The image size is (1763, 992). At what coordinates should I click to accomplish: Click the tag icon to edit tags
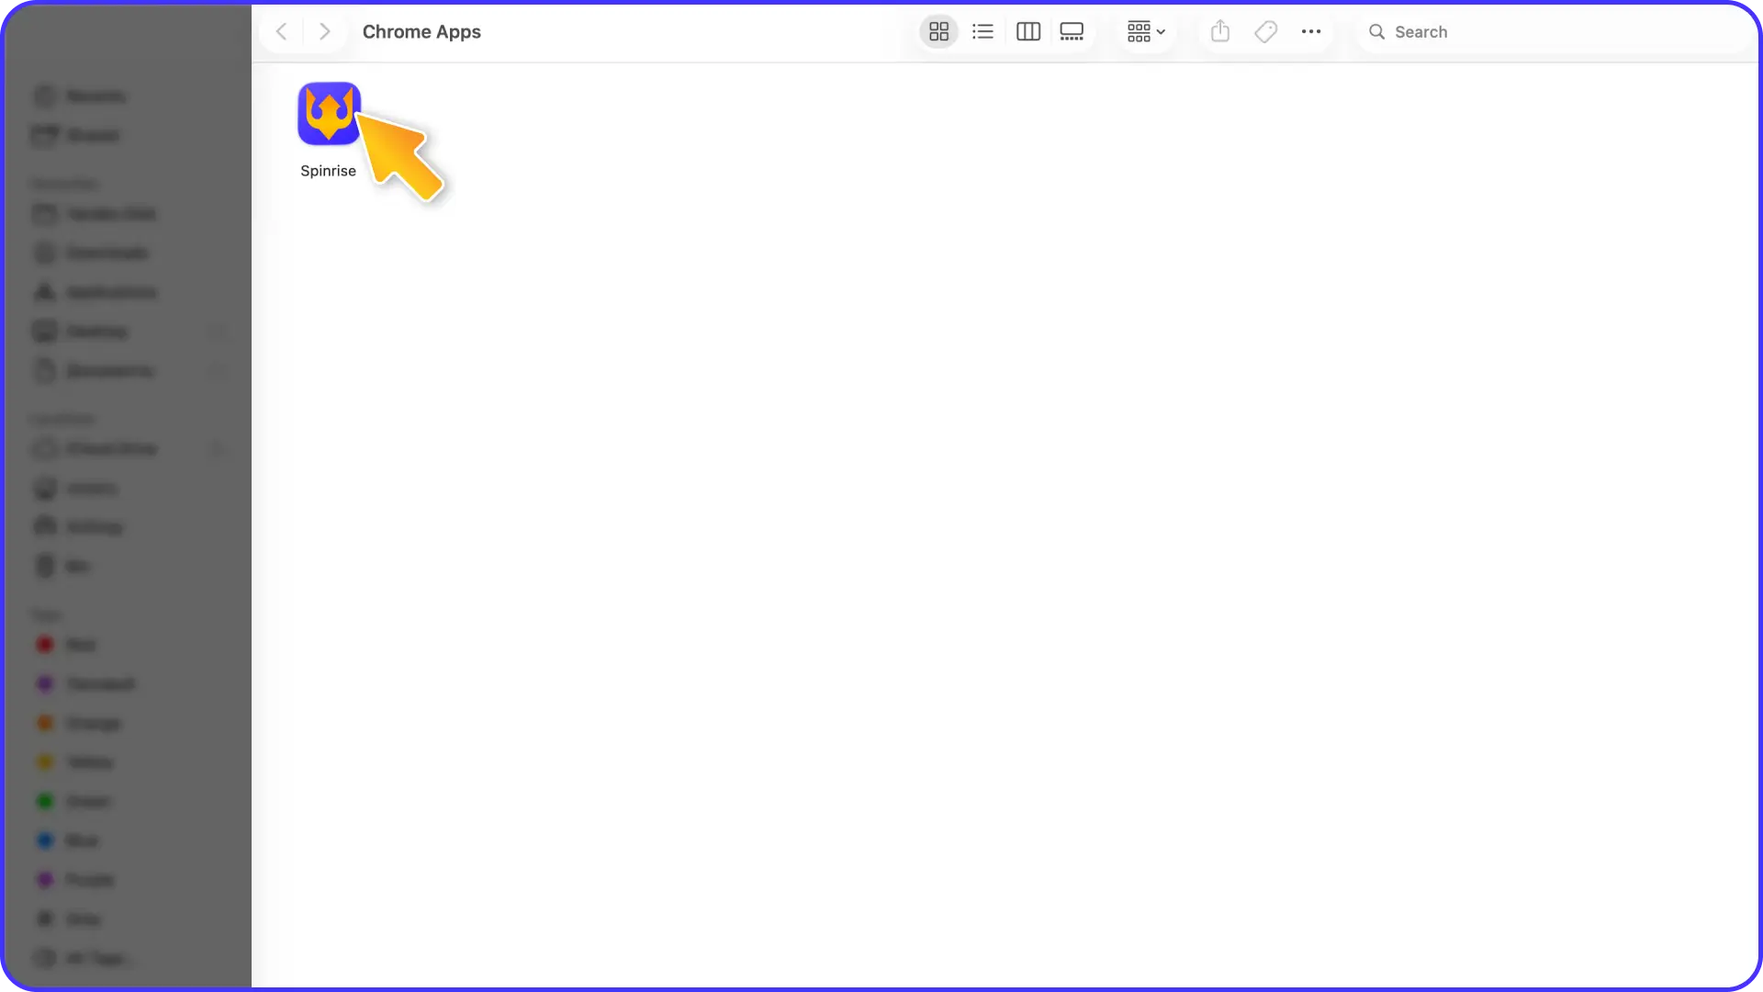[1265, 32]
